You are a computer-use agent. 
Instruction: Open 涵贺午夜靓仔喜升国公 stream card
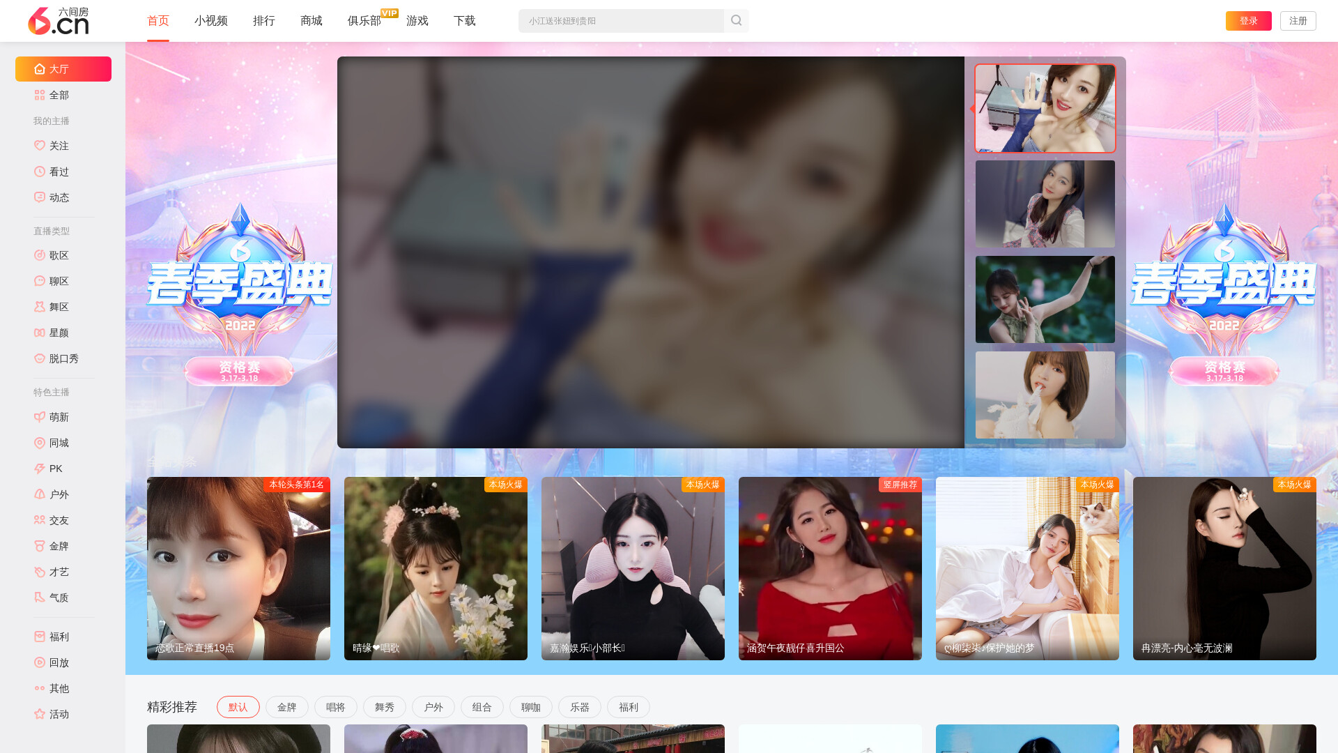[830, 568]
